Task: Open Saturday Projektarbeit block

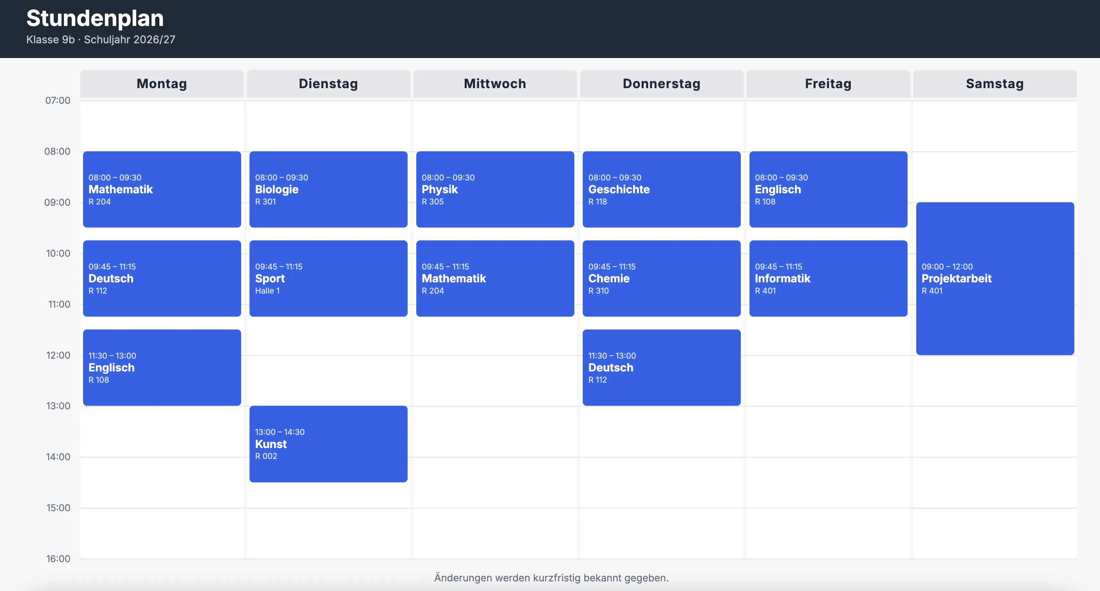Action: 995,278
